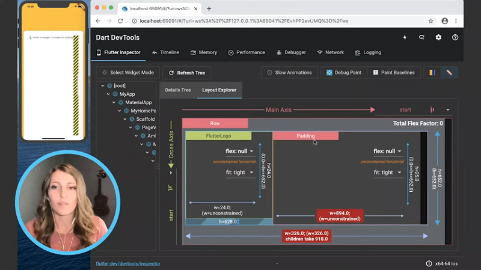Viewport: 481px width, 270px height.
Task: Open Padding flex: null dropdown
Action: tap(387, 151)
